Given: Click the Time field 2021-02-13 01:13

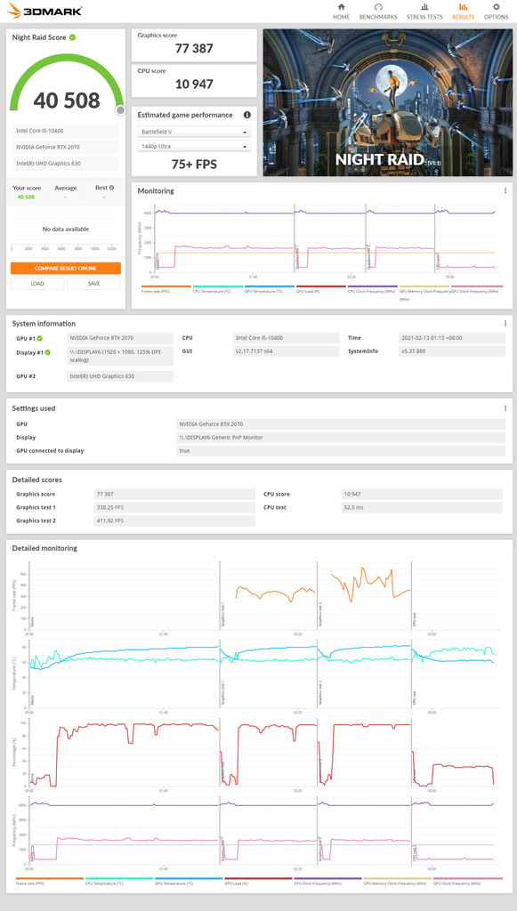Looking at the screenshot, I should [x=452, y=337].
